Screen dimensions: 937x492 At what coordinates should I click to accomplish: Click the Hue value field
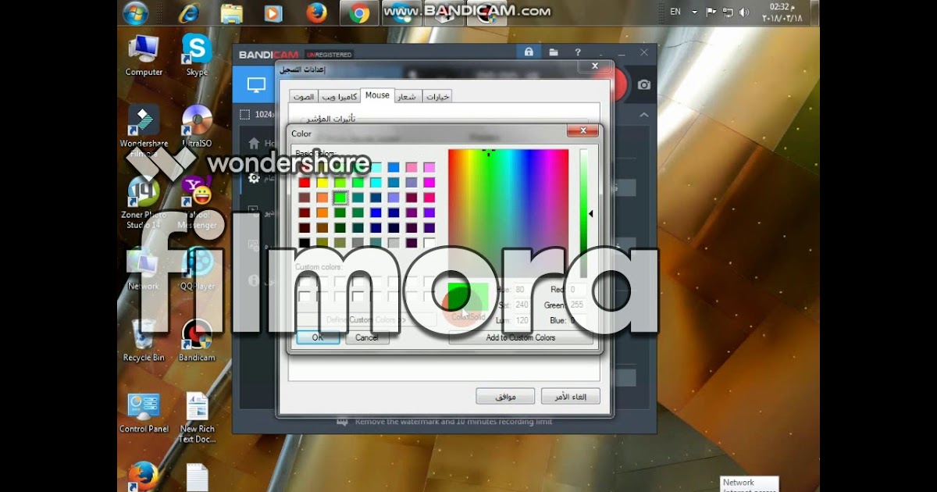click(521, 290)
